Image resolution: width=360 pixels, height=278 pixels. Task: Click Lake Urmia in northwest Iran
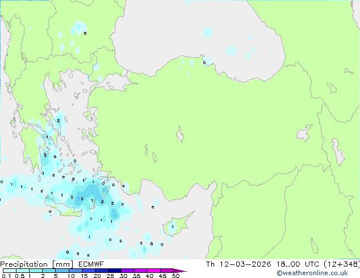[x=338, y=152]
